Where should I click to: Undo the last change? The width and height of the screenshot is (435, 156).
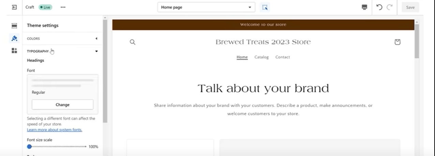[x=379, y=7]
